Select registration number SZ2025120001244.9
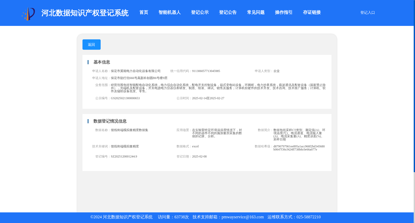Image resolution: width=415 pixels, height=223 pixels. pos(124,156)
